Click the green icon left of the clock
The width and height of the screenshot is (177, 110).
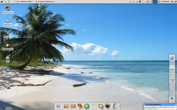tap(159, 2)
